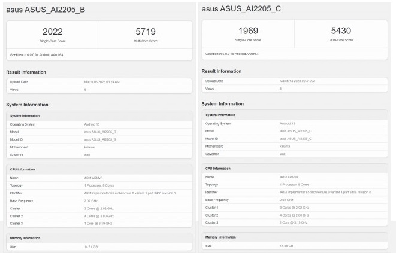396x253 pixels.
Task: Click the "asus ASUS_AI2205_B" page title
Action: [46, 10]
